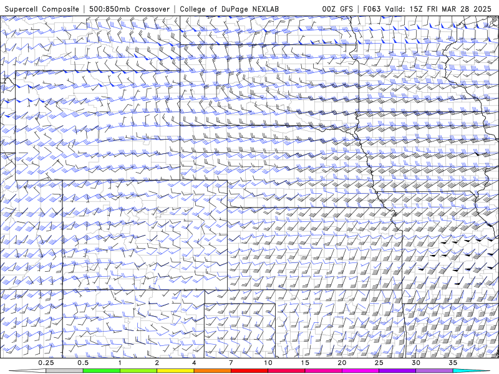Click the lavender 30–35 color bar segment
This screenshot has height=374, width=499.
(x=434, y=371)
